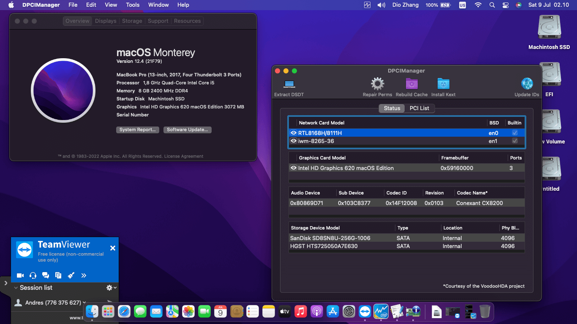Open the Storage tab in About This Mac
The image size is (577, 324).
point(132,21)
